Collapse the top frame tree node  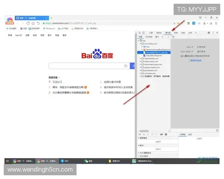pyautogui.click(x=139, y=41)
